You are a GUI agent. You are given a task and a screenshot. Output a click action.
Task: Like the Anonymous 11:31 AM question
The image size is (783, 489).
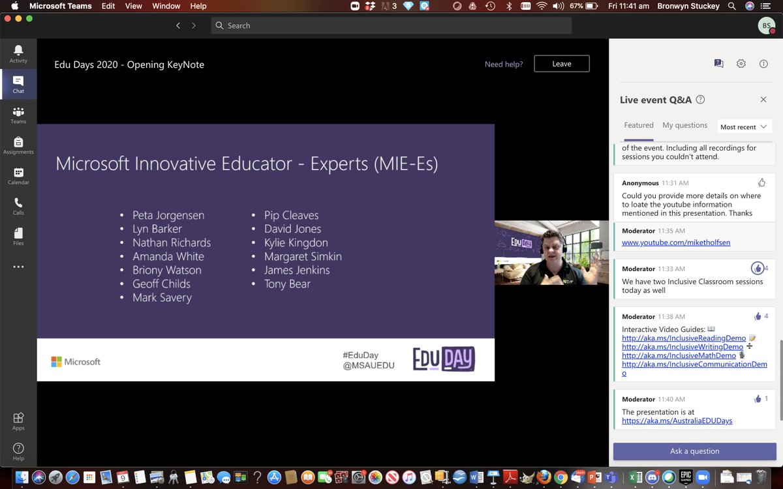[x=761, y=183]
